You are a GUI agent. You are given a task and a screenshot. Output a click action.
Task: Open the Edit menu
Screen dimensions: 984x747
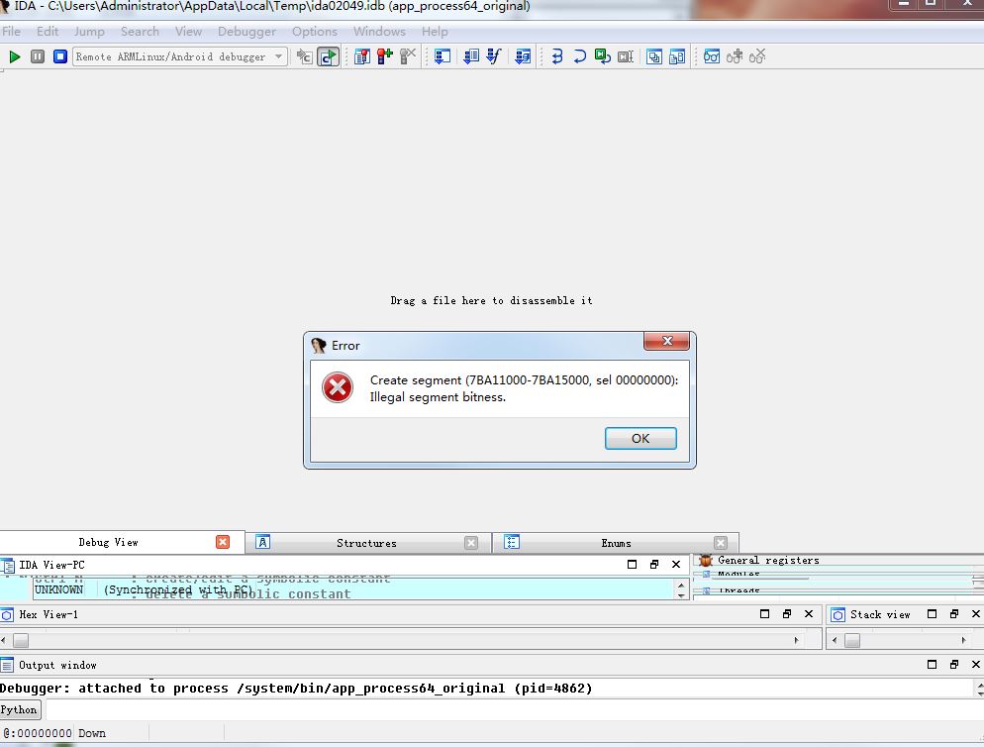tap(48, 32)
